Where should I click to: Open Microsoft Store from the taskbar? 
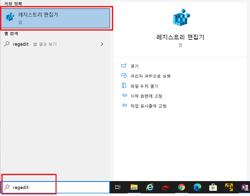213,187
